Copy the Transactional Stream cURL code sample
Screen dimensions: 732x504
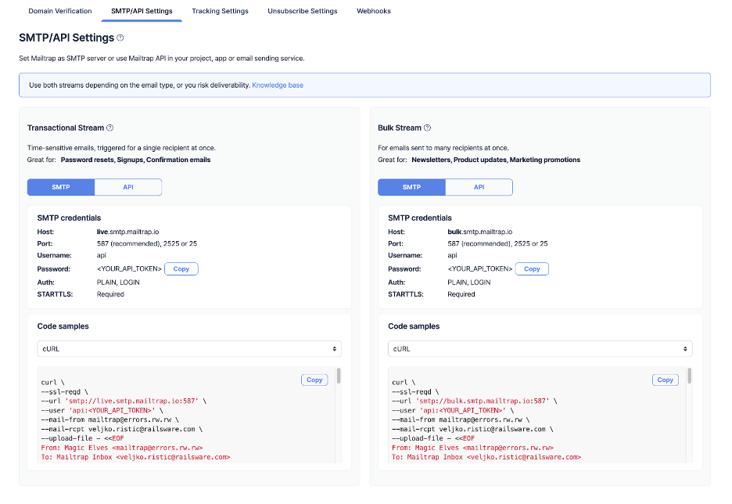pyautogui.click(x=314, y=380)
